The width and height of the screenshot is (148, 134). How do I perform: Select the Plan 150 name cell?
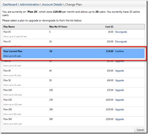(8, 100)
